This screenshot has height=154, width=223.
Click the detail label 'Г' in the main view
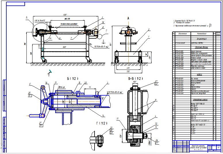[x=106, y=31]
